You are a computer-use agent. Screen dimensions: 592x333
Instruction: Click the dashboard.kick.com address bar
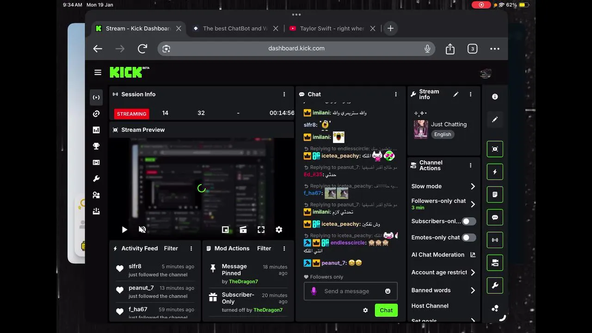(x=296, y=49)
